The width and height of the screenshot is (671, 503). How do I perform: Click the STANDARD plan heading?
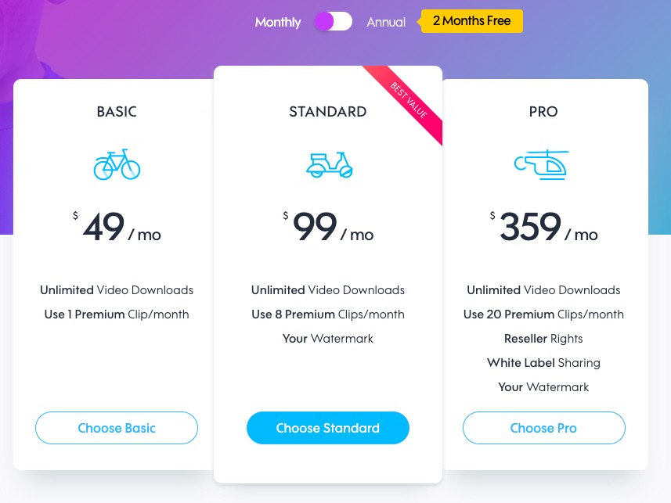328,112
